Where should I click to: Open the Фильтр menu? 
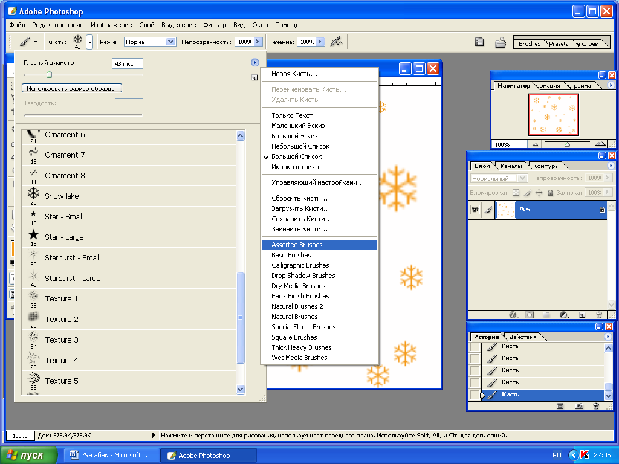click(x=215, y=25)
